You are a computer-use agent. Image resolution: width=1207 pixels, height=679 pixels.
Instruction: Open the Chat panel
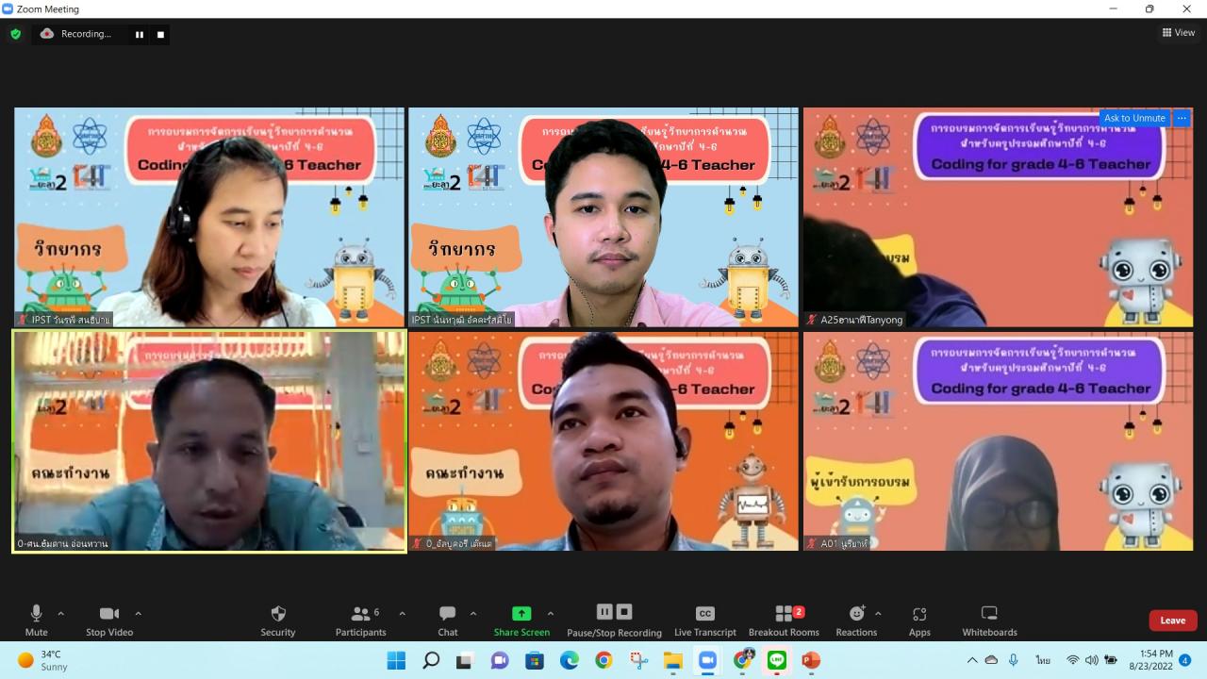448,621
